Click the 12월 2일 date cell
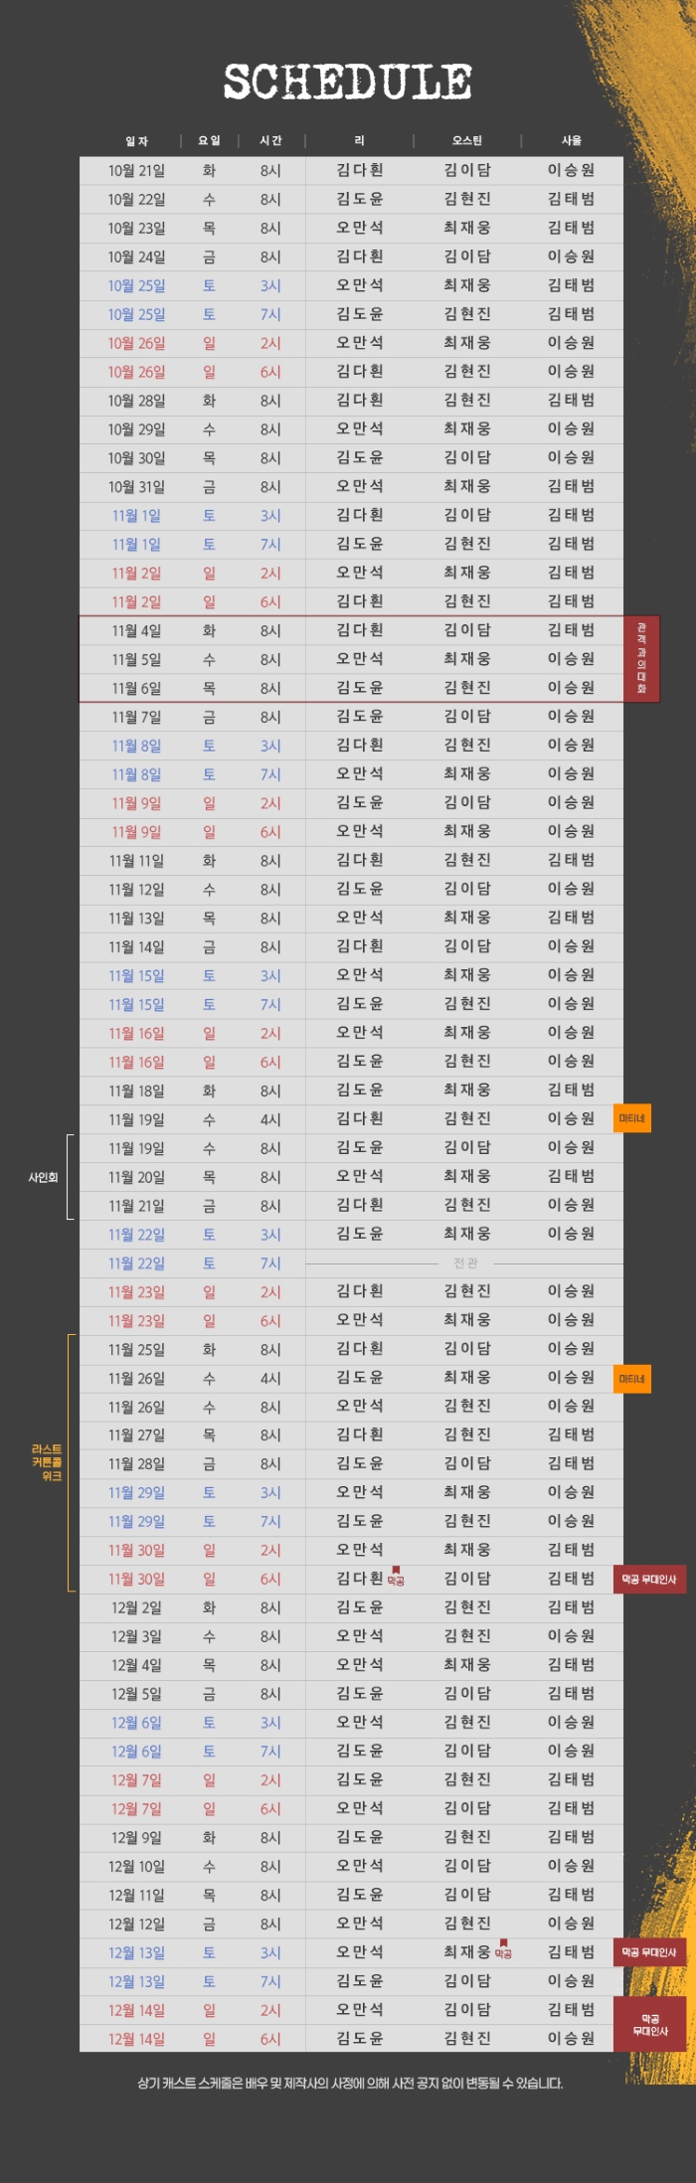696x2183 pixels. click(x=137, y=1607)
